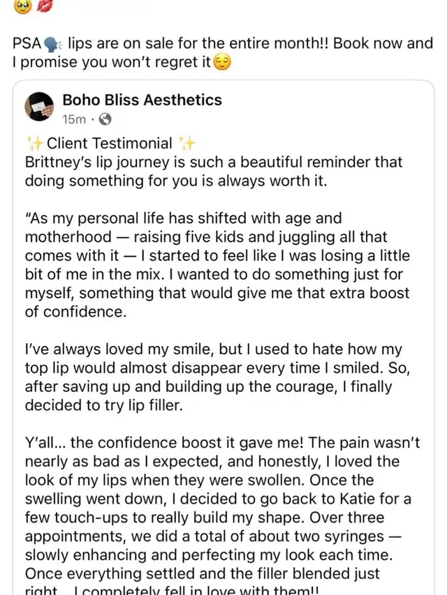The height and width of the screenshot is (595, 447).
Task: Tap the Boho Bliss Aesthetics page name
Action: point(142,100)
